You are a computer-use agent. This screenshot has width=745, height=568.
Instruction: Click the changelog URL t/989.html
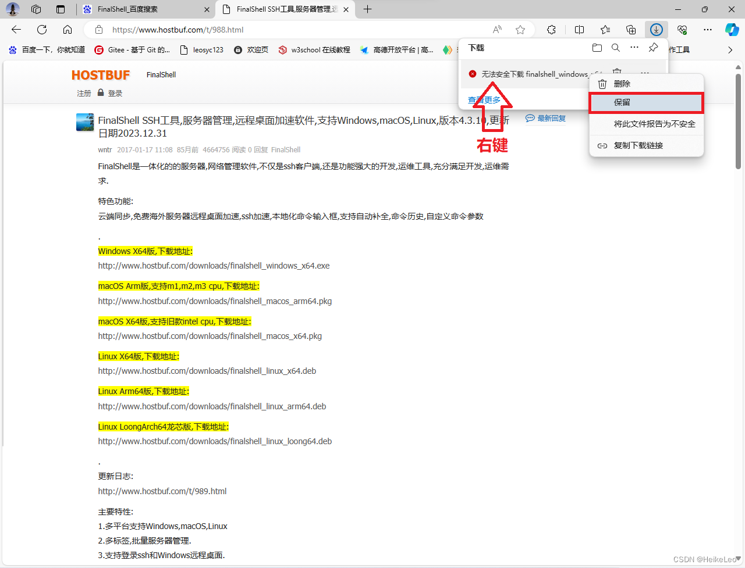(162, 491)
